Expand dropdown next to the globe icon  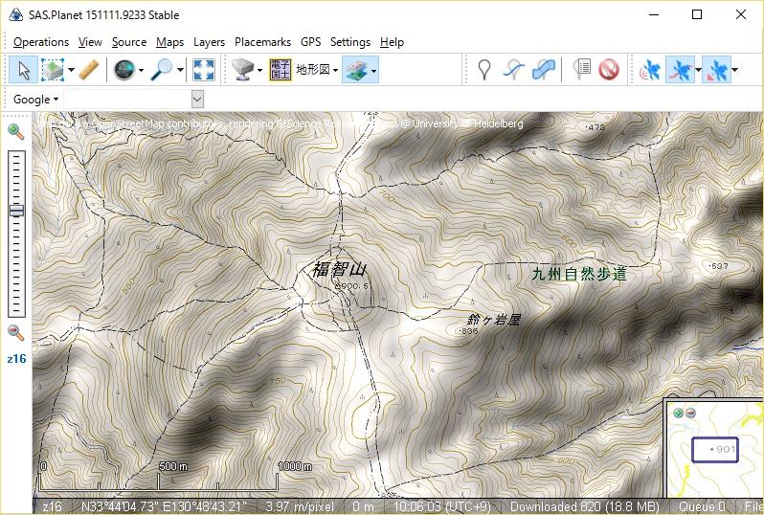click(142, 70)
